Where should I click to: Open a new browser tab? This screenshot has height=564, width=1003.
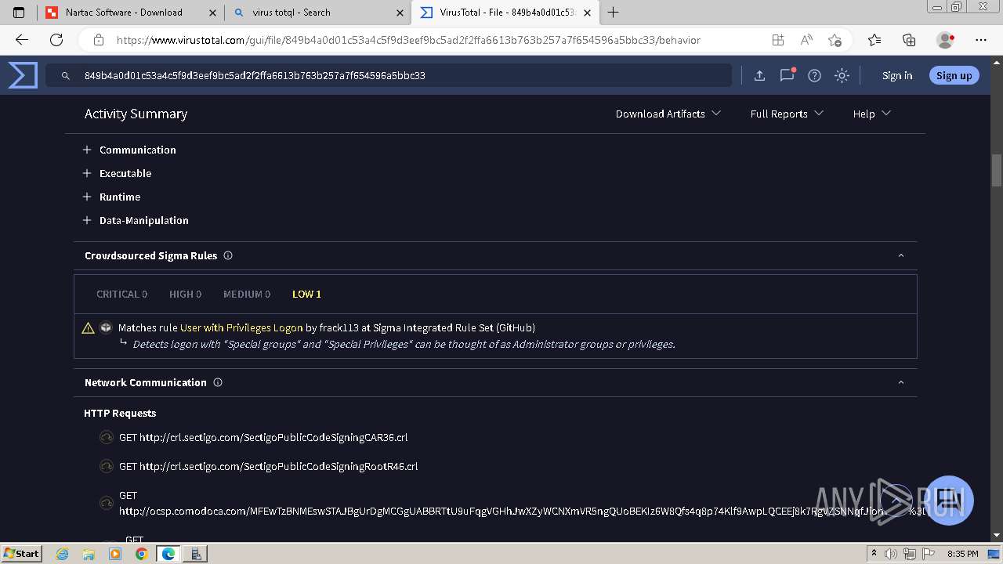[x=613, y=13]
